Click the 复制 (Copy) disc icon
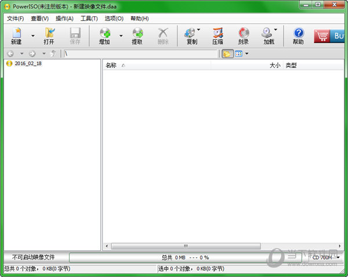 coord(191,36)
